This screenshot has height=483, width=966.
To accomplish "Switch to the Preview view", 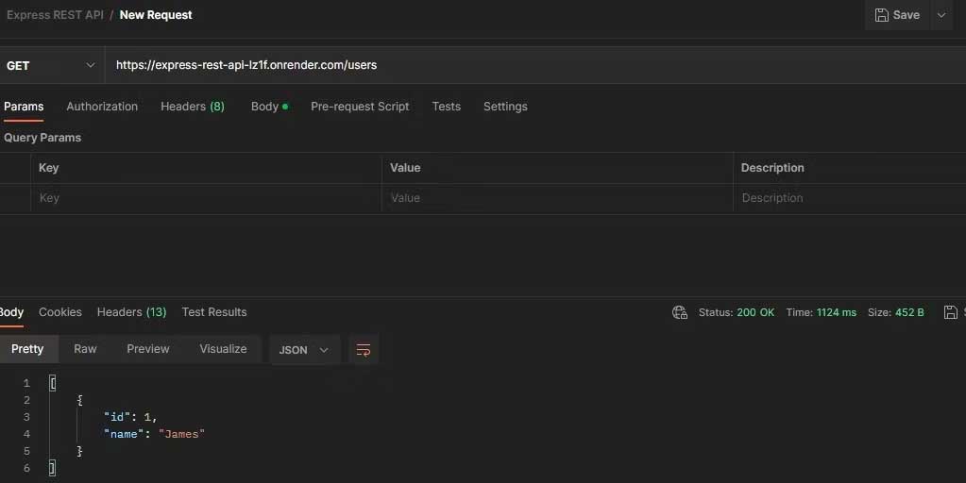I will (x=148, y=349).
